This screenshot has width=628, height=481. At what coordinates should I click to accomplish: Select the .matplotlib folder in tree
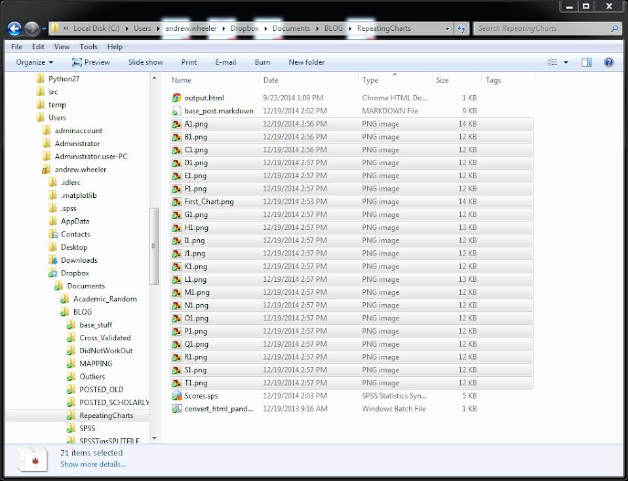79,195
